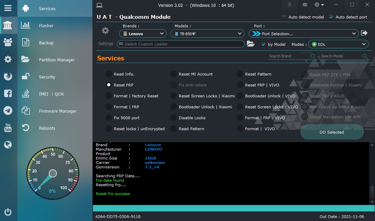
Task: Click the computer monitor icon in title bar
Action: (99, 5)
